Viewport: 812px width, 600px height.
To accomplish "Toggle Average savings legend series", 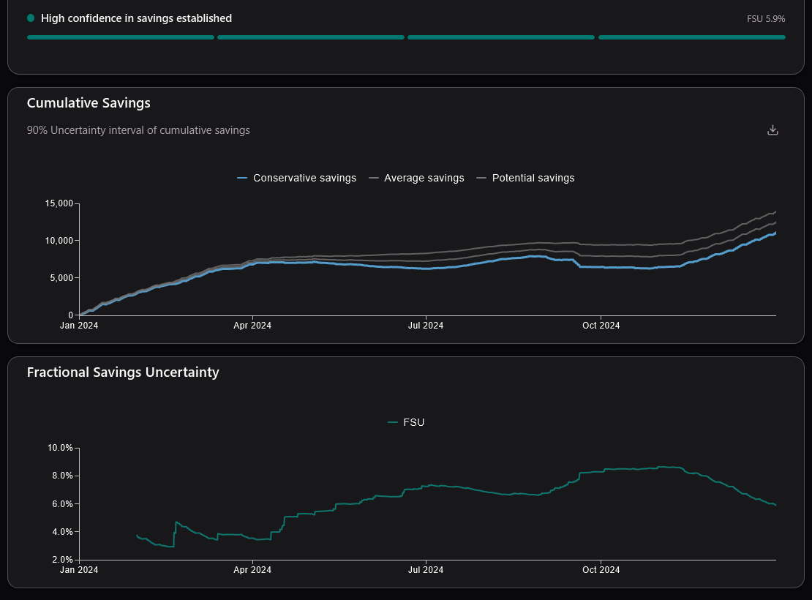I will pos(416,178).
